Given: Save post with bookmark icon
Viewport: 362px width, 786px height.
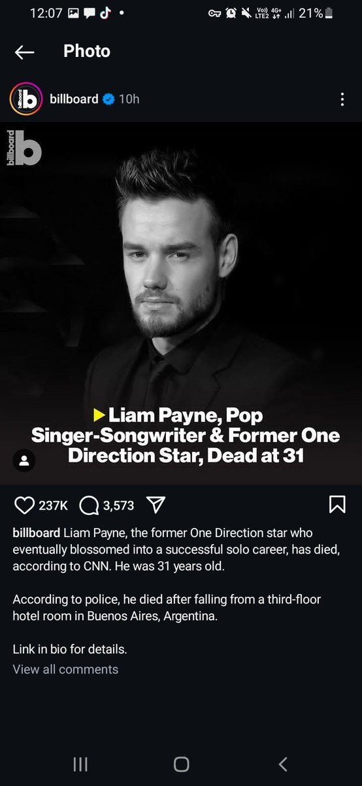Looking at the screenshot, I should pyautogui.click(x=337, y=505).
